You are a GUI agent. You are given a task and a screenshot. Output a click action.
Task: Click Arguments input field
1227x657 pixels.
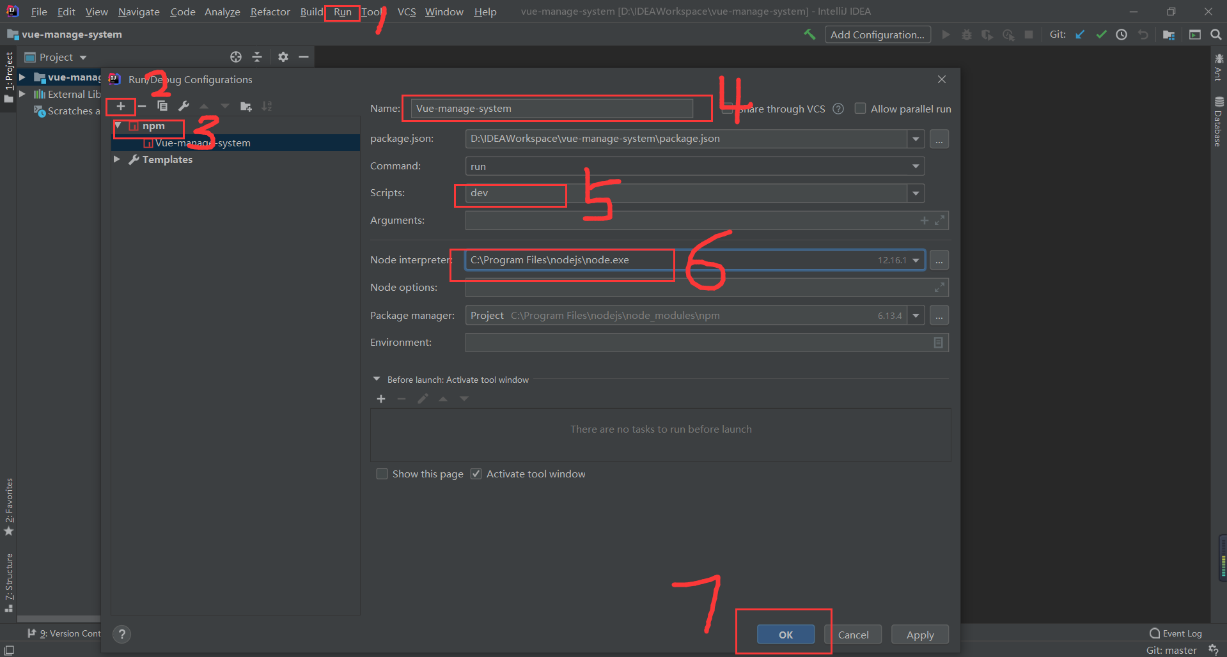[x=707, y=220]
